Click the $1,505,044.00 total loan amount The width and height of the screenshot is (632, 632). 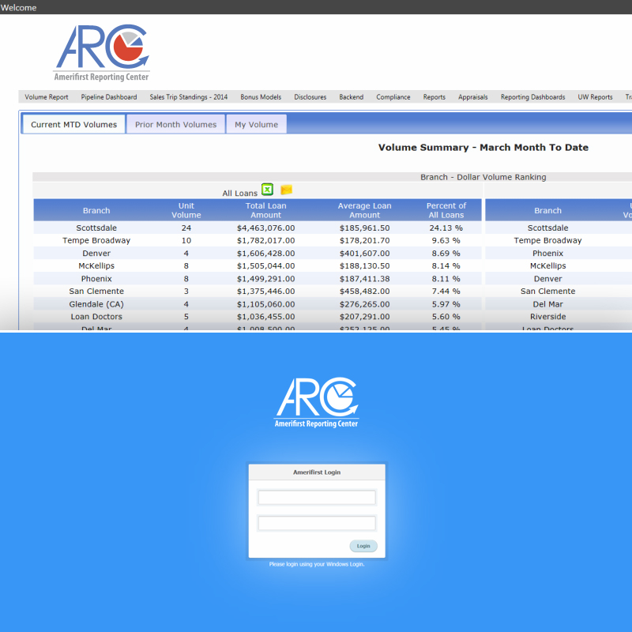(266, 265)
